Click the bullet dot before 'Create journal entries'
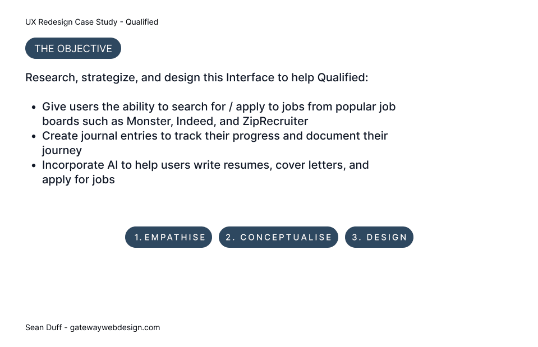The image size is (538, 347). click(33, 136)
